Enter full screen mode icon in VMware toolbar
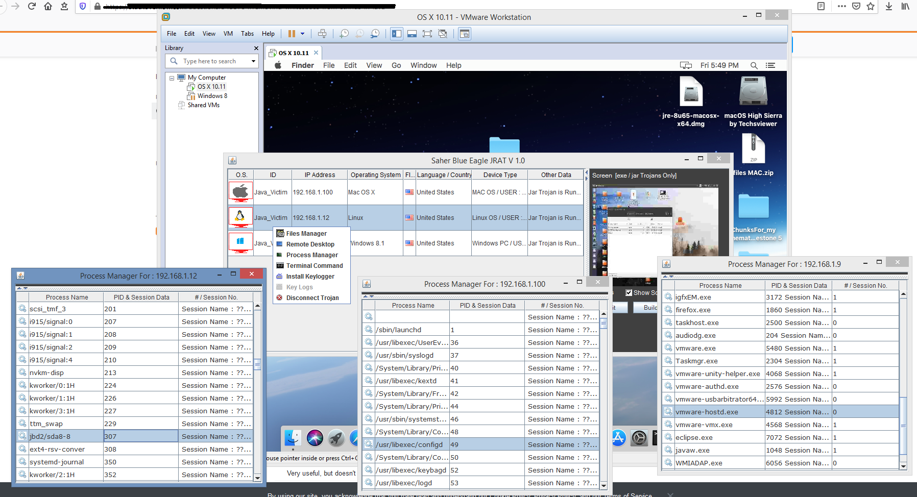 (x=427, y=34)
